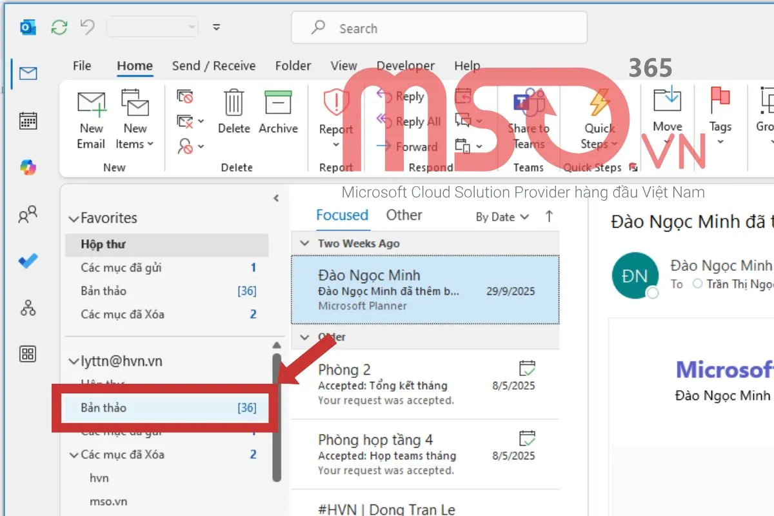
Task: Open the Calendar view in sidebar
Action: pos(28,121)
